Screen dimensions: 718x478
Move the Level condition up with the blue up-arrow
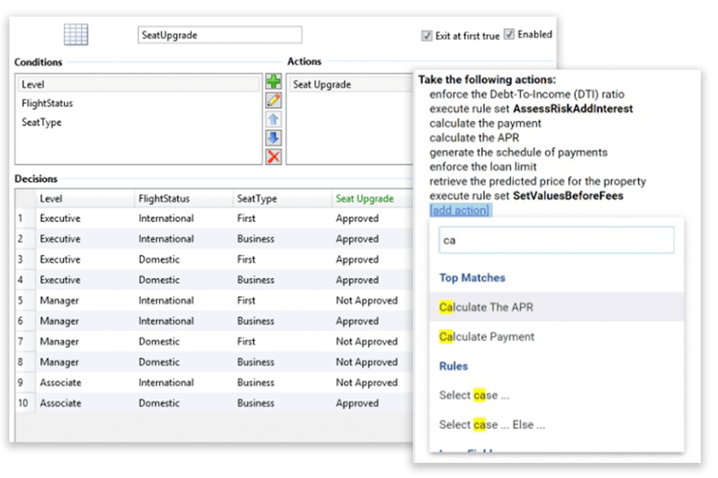point(274,119)
